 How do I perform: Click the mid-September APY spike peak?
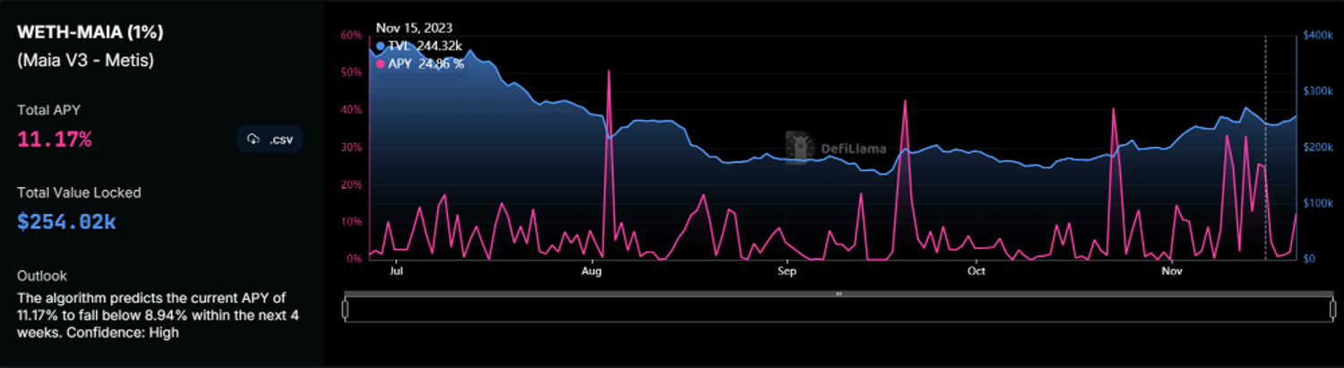(905, 101)
